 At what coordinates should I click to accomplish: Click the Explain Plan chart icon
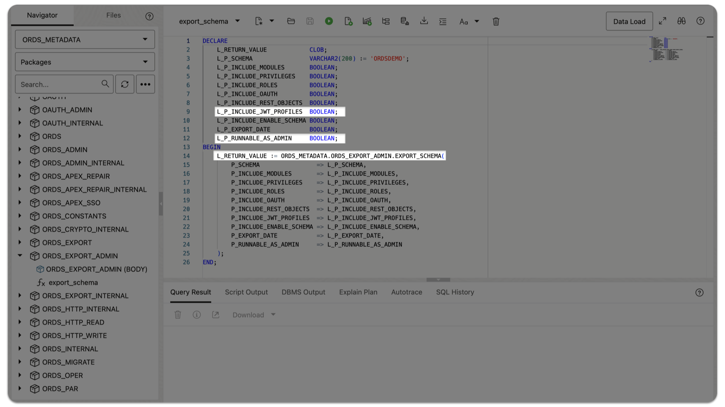click(367, 21)
